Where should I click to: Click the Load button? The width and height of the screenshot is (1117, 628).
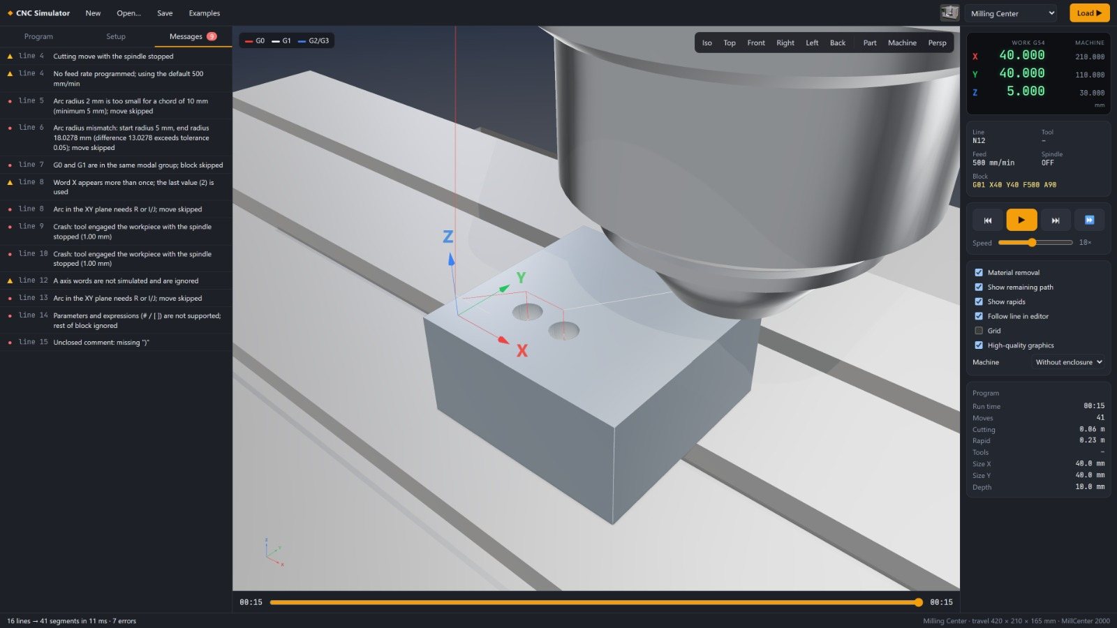1089,13
